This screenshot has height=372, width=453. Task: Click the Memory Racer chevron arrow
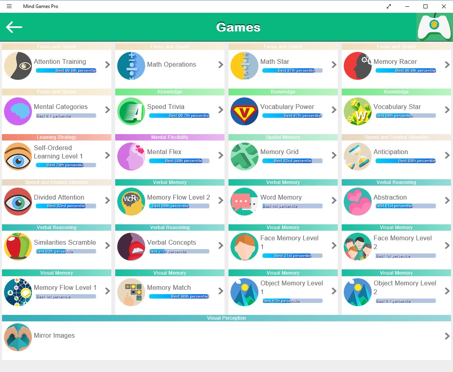[447, 65]
